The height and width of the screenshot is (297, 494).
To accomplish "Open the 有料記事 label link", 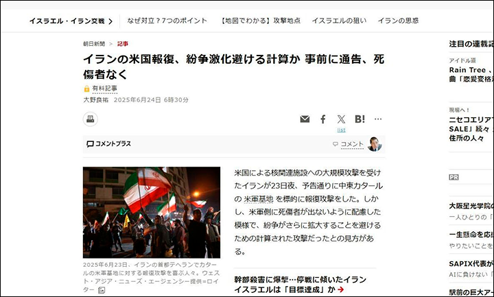I will pyautogui.click(x=104, y=88).
